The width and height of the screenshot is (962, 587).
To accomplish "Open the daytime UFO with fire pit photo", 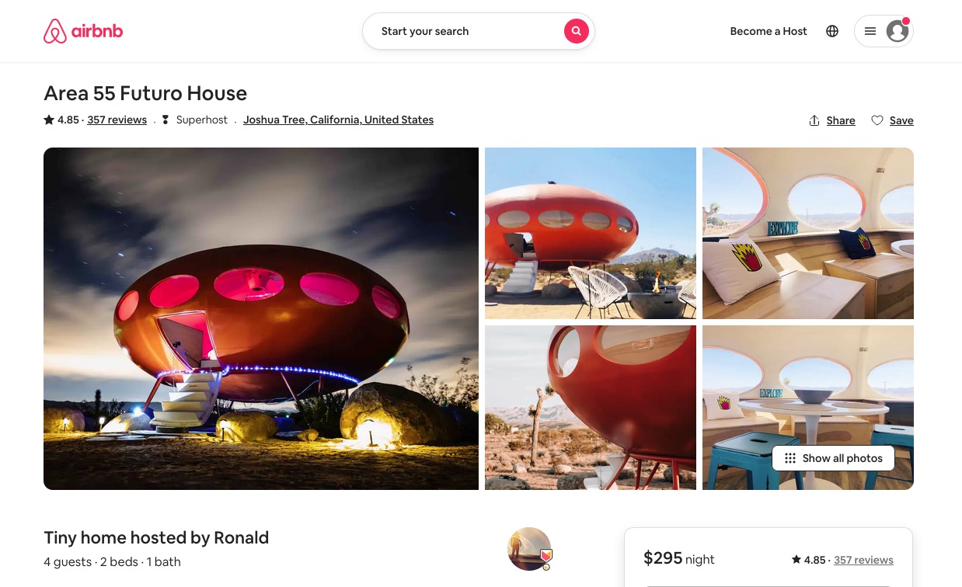I will tap(591, 233).
